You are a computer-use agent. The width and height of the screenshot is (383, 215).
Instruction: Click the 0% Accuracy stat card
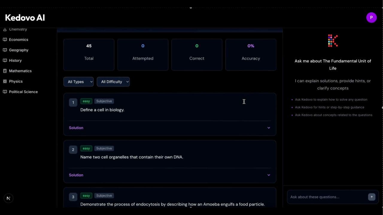tap(251, 55)
